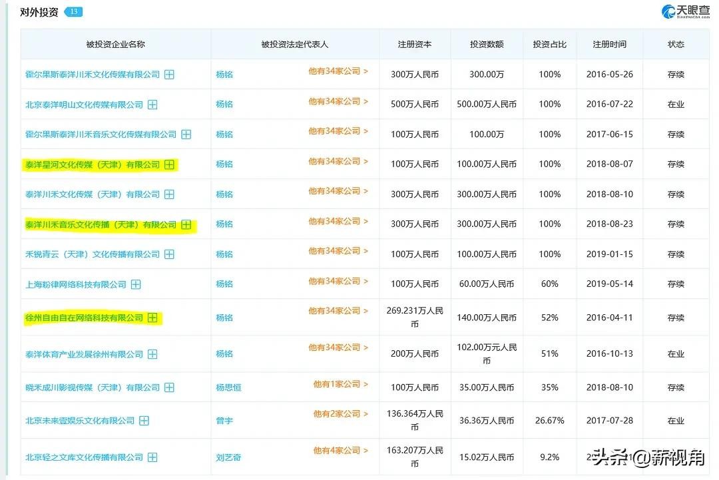Click the 对外投资 section title
The height and width of the screenshot is (480, 719).
tap(39, 12)
